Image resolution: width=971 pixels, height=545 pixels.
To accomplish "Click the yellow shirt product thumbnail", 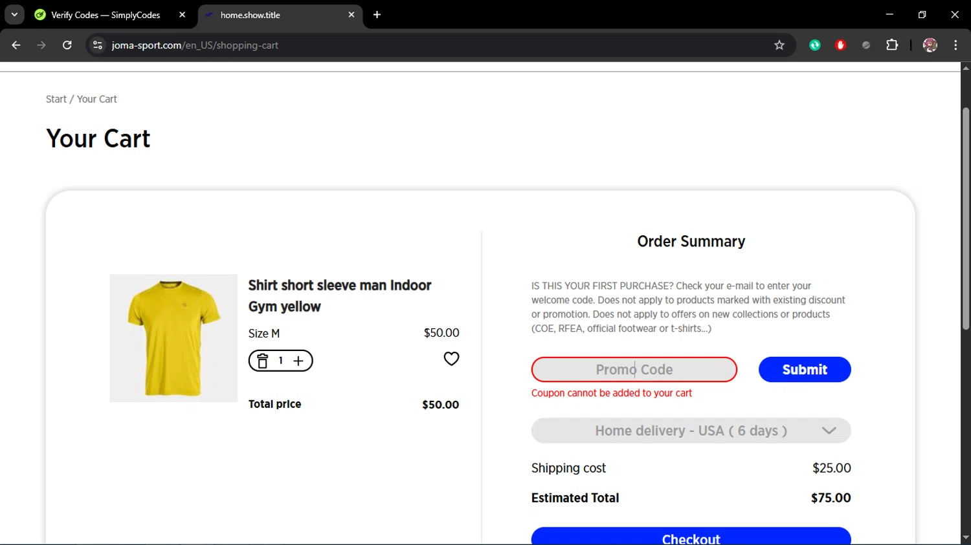I will pyautogui.click(x=173, y=338).
